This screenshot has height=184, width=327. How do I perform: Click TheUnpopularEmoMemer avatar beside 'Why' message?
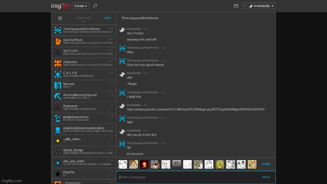122,49
